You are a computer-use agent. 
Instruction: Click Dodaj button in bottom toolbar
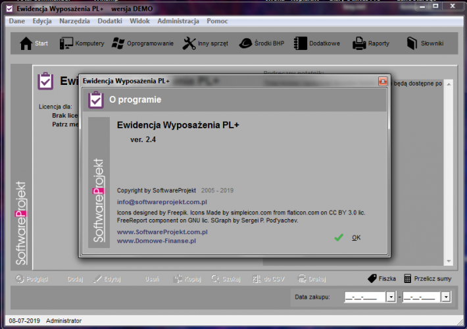(x=75, y=279)
